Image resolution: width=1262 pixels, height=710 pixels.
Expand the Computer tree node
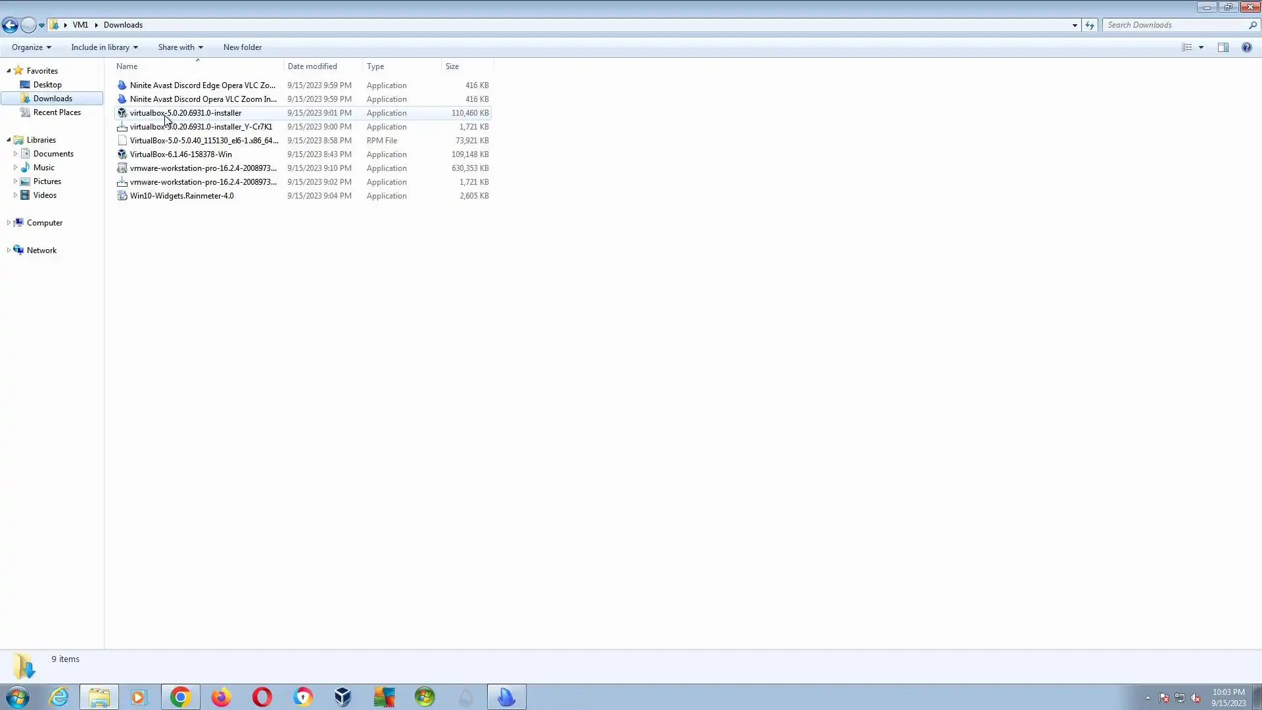click(9, 223)
